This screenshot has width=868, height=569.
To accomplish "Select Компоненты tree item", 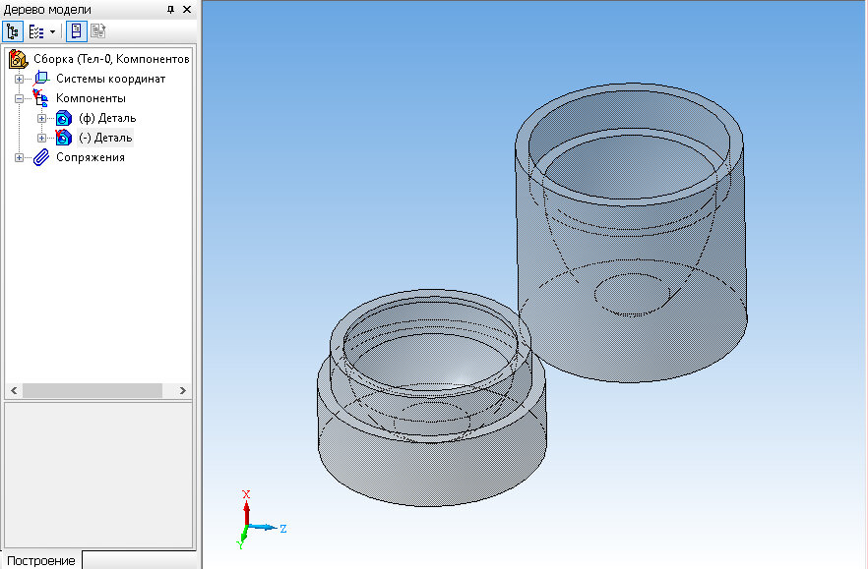I will point(91,98).
